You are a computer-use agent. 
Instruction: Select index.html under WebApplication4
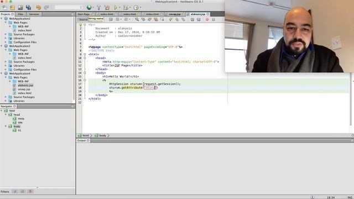point(24,93)
